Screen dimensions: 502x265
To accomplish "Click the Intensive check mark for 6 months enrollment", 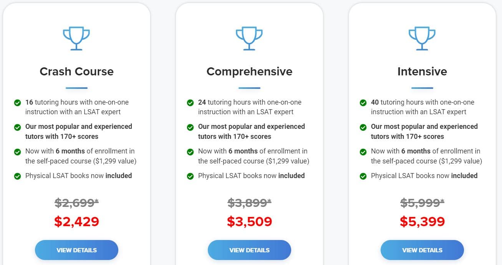I will [x=363, y=152].
